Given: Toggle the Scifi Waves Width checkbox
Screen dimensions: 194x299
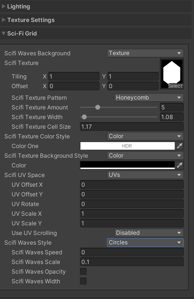Looking at the screenshot, I should pyautogui.click(x=83, y=281).
